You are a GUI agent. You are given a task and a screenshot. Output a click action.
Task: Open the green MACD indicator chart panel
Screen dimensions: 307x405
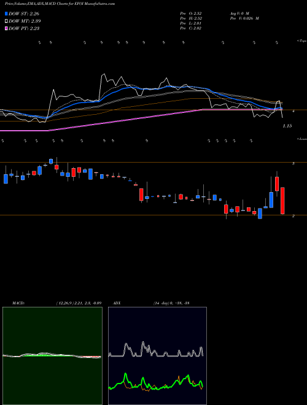pos(52,356)
